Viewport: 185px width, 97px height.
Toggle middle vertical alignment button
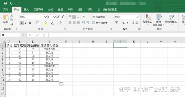pyautogui.click(x=74, y=17)
